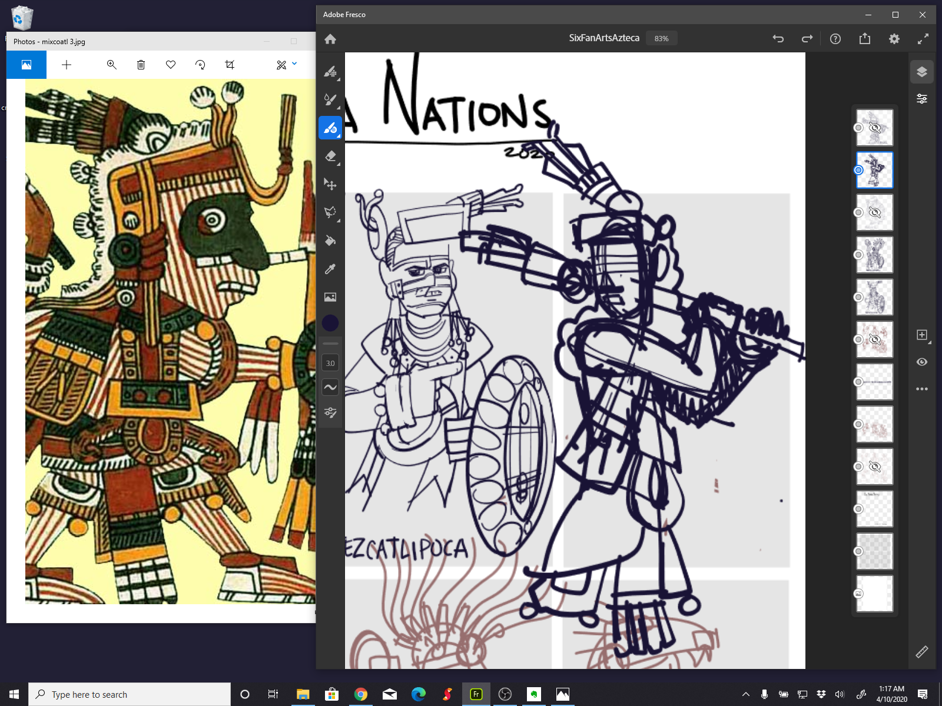Open layer actions three-dot menu
Viewport: 942px width, 706px height.
(x=922, y=389)
